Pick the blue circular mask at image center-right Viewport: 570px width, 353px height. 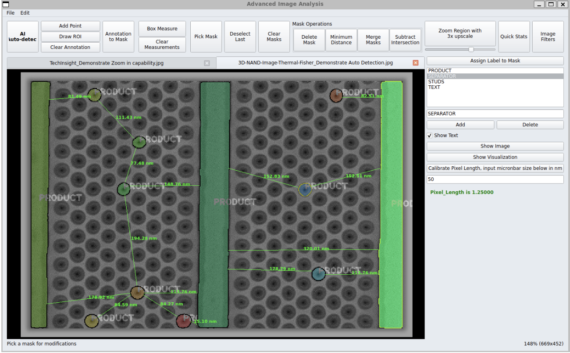tap(305, 190)
